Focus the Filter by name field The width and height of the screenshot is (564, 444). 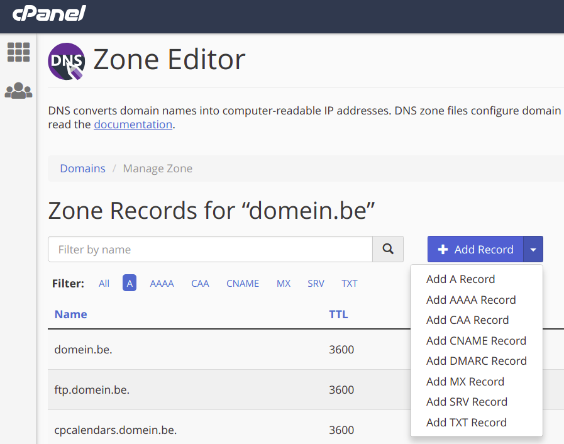(x=210, y=249)
